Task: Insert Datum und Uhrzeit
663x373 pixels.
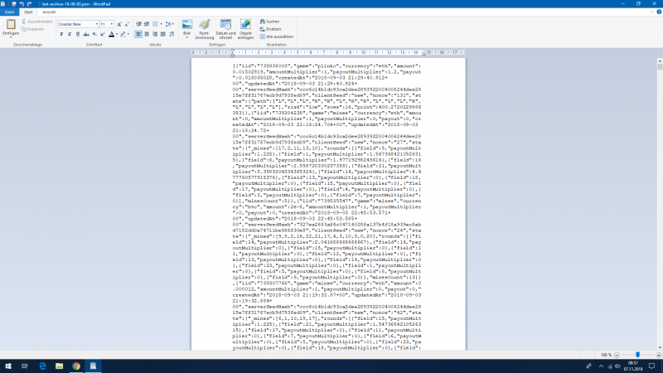Action: (x=225, y=29)
